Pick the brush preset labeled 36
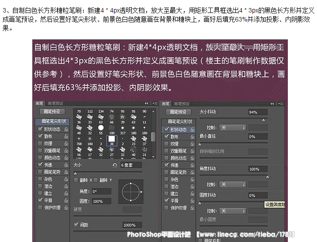This screenshot has width=317, height=242. [79, 119]
